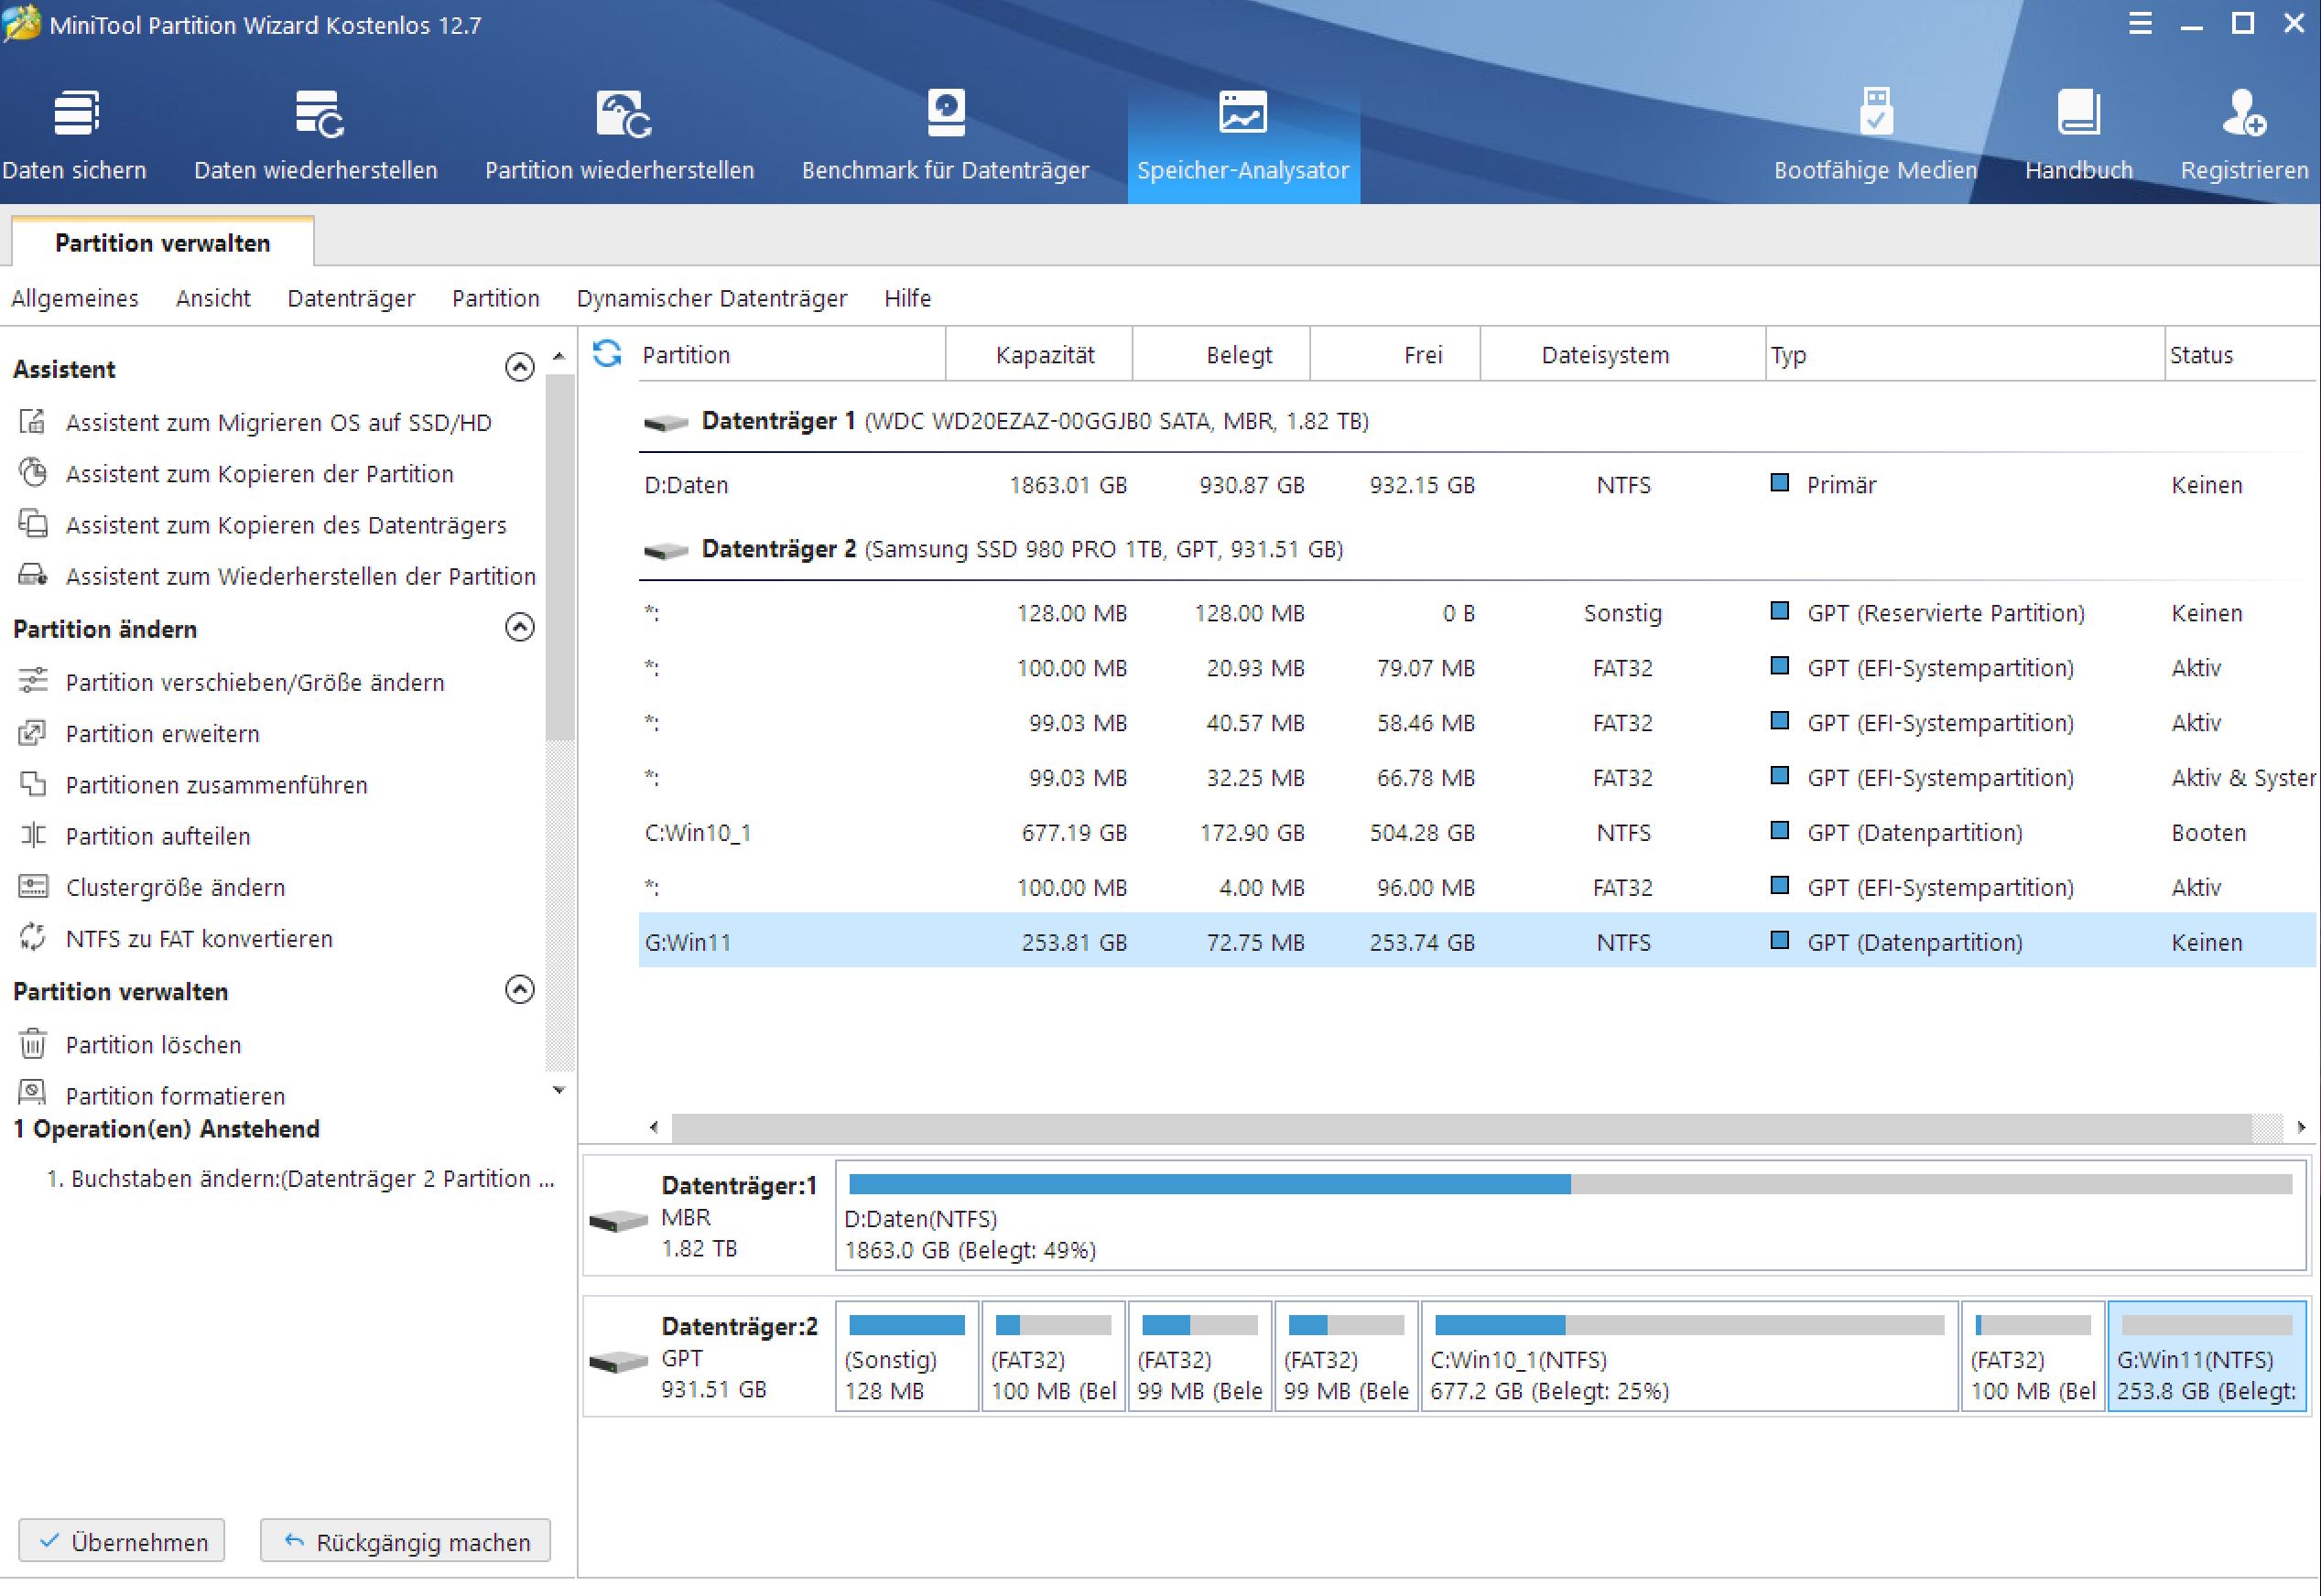This screenshot has height=1596, width=2321.
Task: Click the Übernehmen button
Action: tap(122, 1541)
